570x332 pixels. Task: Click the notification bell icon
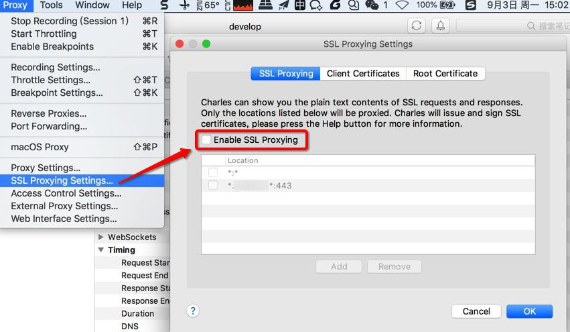point(441,25)
